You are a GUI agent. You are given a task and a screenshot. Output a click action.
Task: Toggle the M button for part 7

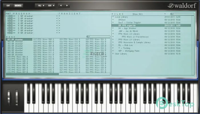click(x=10, y=30)
